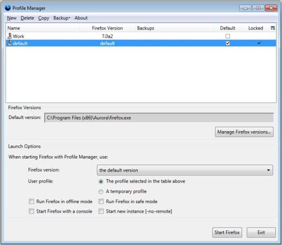
Task: Click the Default version path field
Action: point(158,118)
